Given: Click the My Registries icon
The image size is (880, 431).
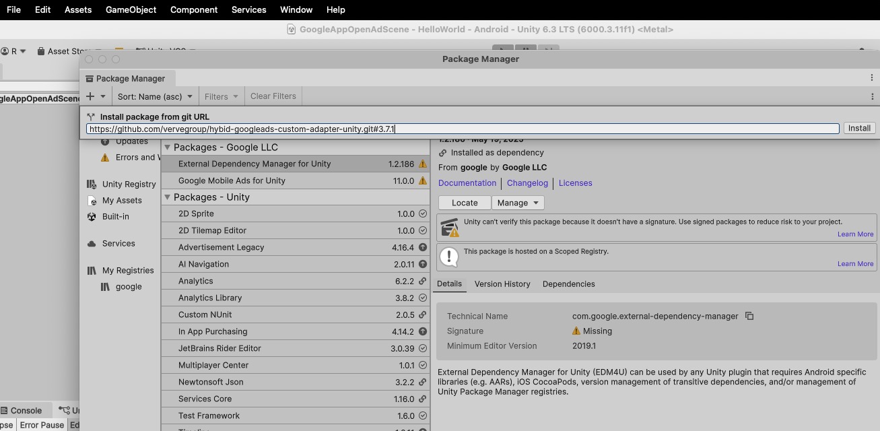Looking at the screenshot, I should coord(92,271).
